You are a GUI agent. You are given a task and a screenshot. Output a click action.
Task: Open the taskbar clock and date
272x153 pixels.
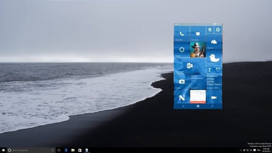click(266, 150)
